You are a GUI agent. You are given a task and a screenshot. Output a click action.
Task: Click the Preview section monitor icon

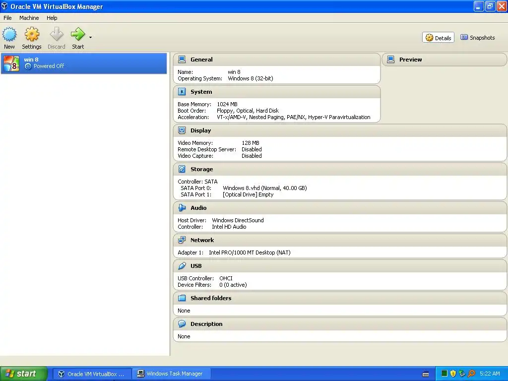pyautogui.click(x=391, y=60)
